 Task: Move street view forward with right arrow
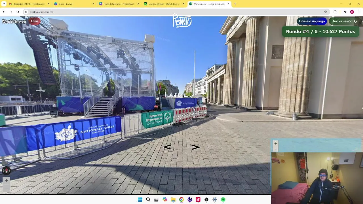(x=195, y=147)
